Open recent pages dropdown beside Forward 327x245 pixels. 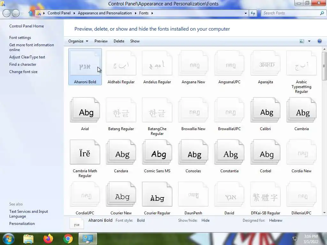(22, 13)
